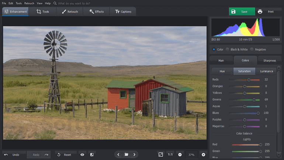Zoom in with the plus icon
284x160 pixels.
click(x=203, y=154)
